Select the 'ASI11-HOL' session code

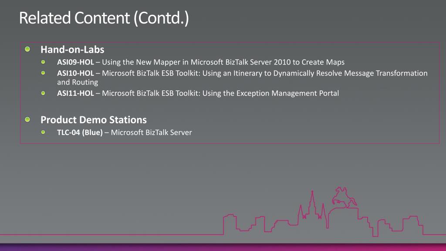point(75,93)
